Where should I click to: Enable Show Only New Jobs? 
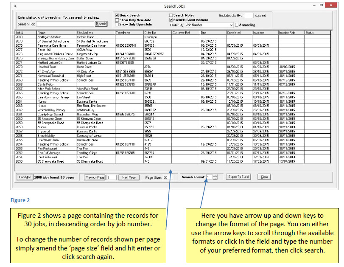tap(117, 20)
